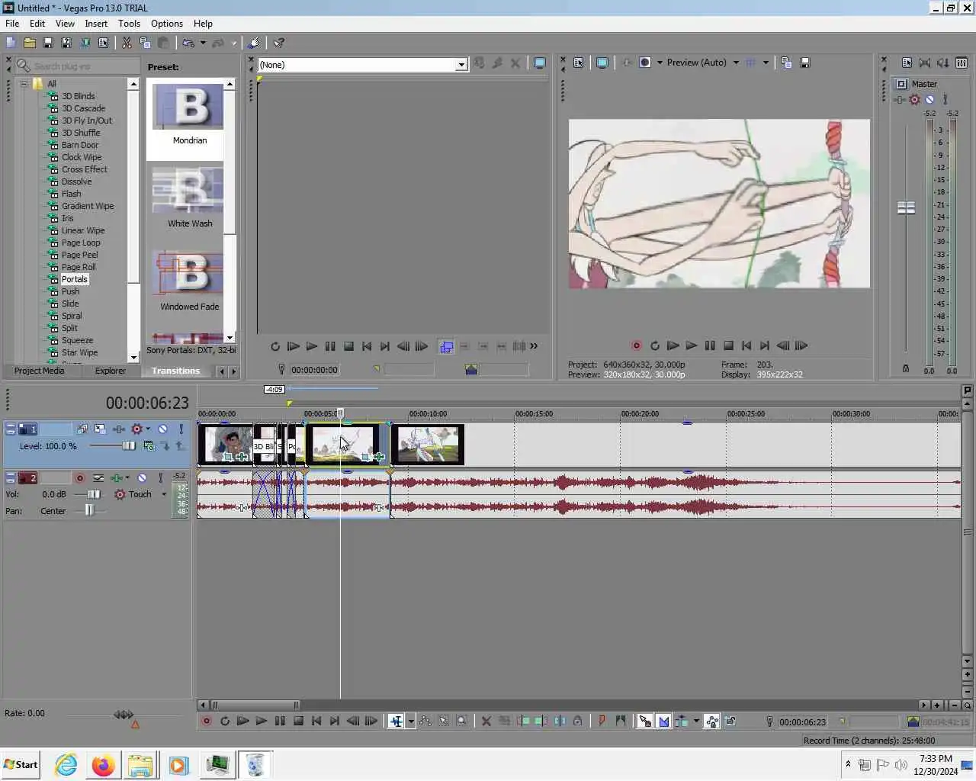Screen dimensions: 976x781
Task: Open Preview (Auto) quality dropdown
Action: click(x=736, y=63)
